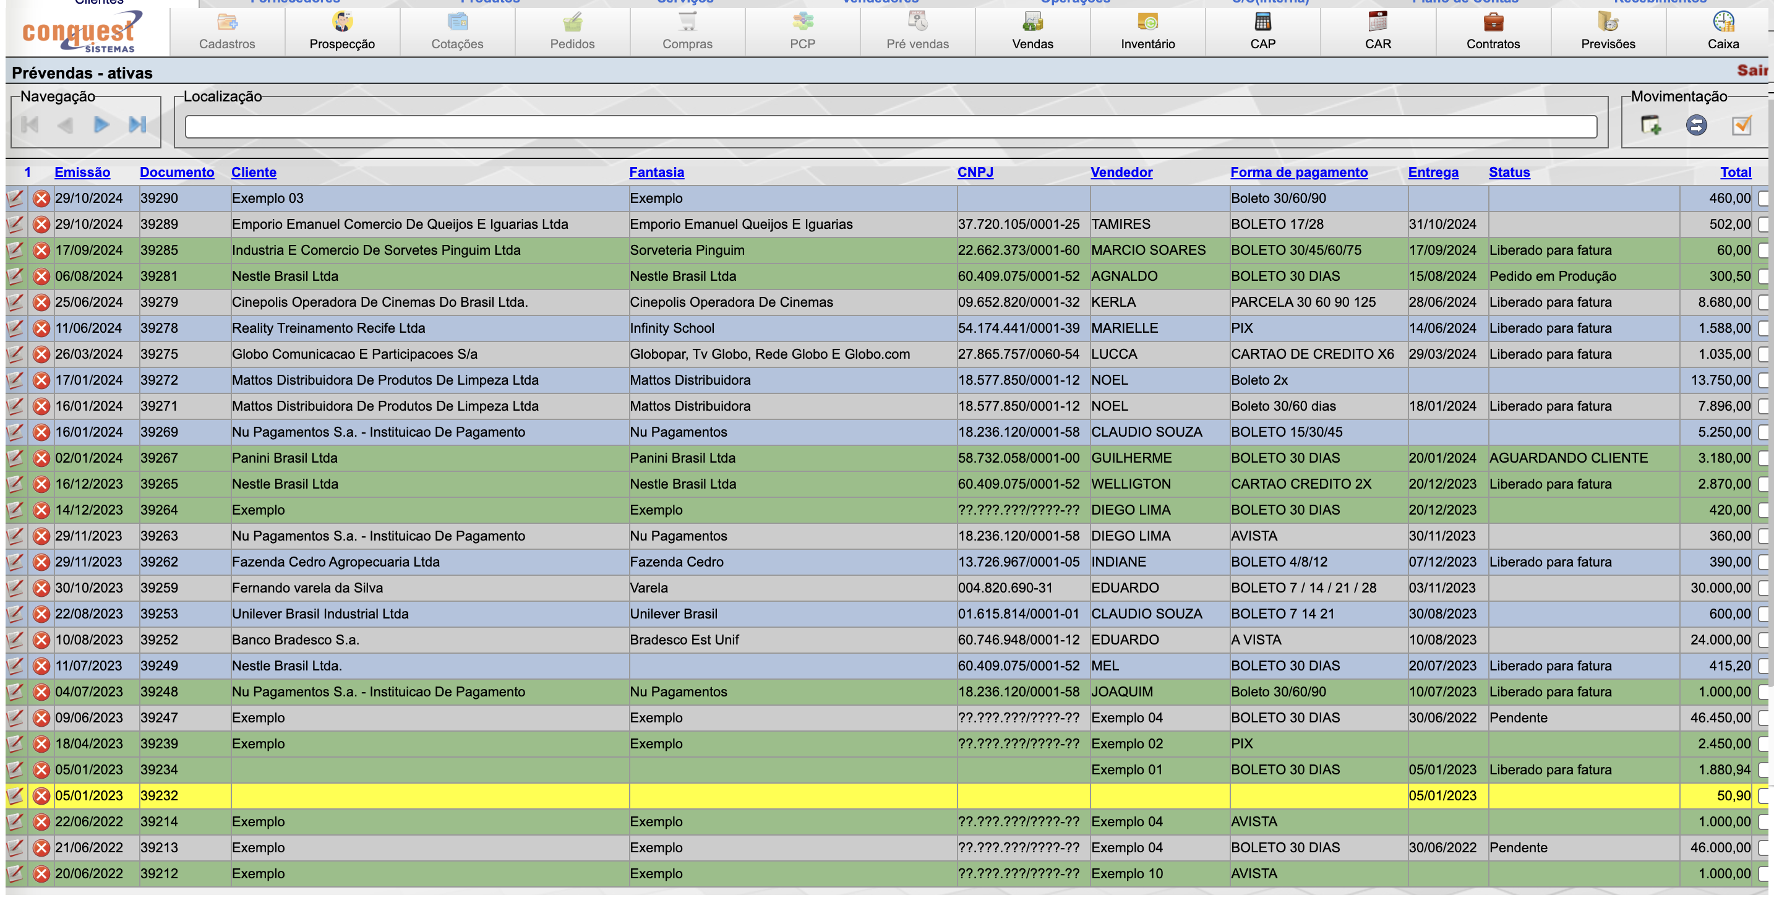Viewport: 1774px width, 903px height.
Task: Click the checkmark icon in Movimentação
Action: point(1741,125)
